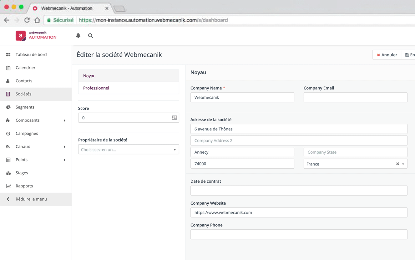Image resolution: width=415 pixels, height=260 pixels.
Task: Click the browser reload icon
Action: click(27, 20)
